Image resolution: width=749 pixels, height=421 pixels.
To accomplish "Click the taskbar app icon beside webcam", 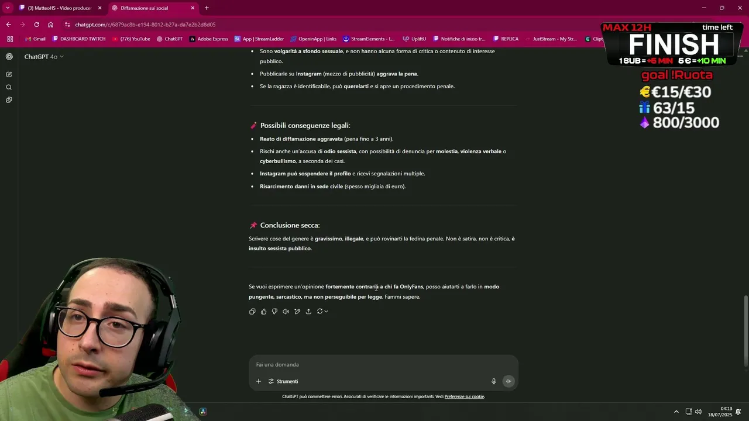I will point(203,412).
